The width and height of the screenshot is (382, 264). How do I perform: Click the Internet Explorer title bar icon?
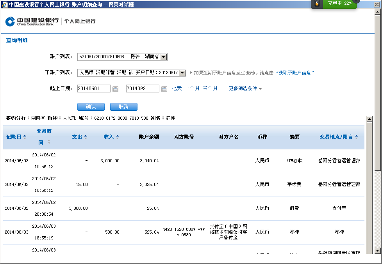[x=4, y=4]
